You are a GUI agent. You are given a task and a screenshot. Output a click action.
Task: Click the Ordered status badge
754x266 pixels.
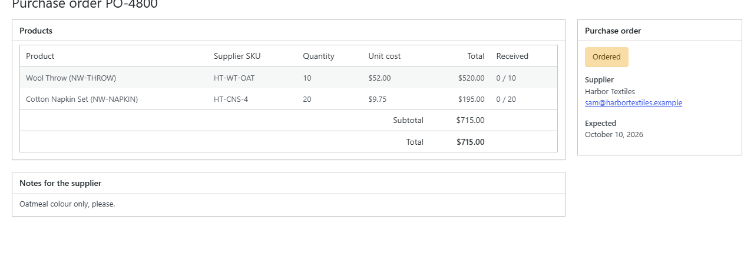click(x=607, y=57)
